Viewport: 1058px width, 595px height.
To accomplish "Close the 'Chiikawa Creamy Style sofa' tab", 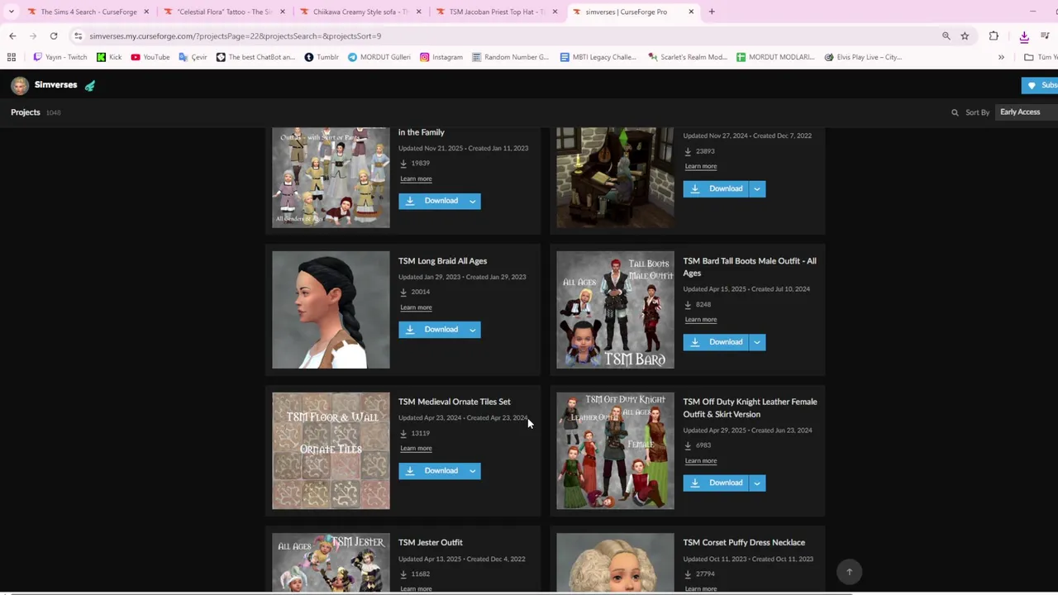I will [419, 12].
